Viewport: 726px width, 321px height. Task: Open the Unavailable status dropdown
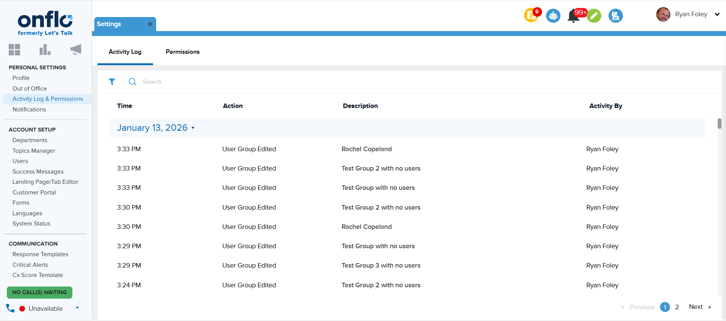(77, 308)
